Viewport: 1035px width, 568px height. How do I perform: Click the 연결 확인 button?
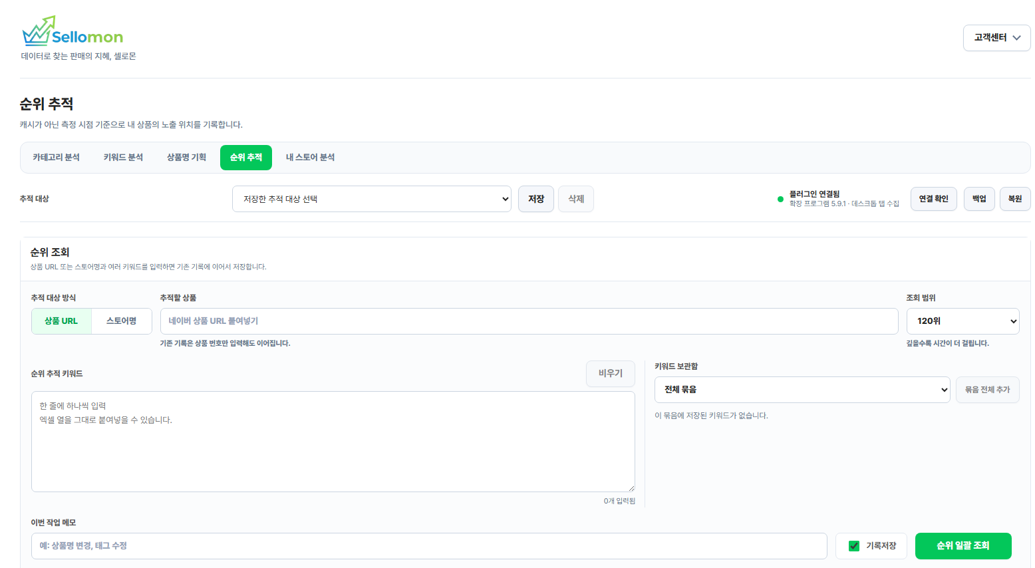pos(934,199)
